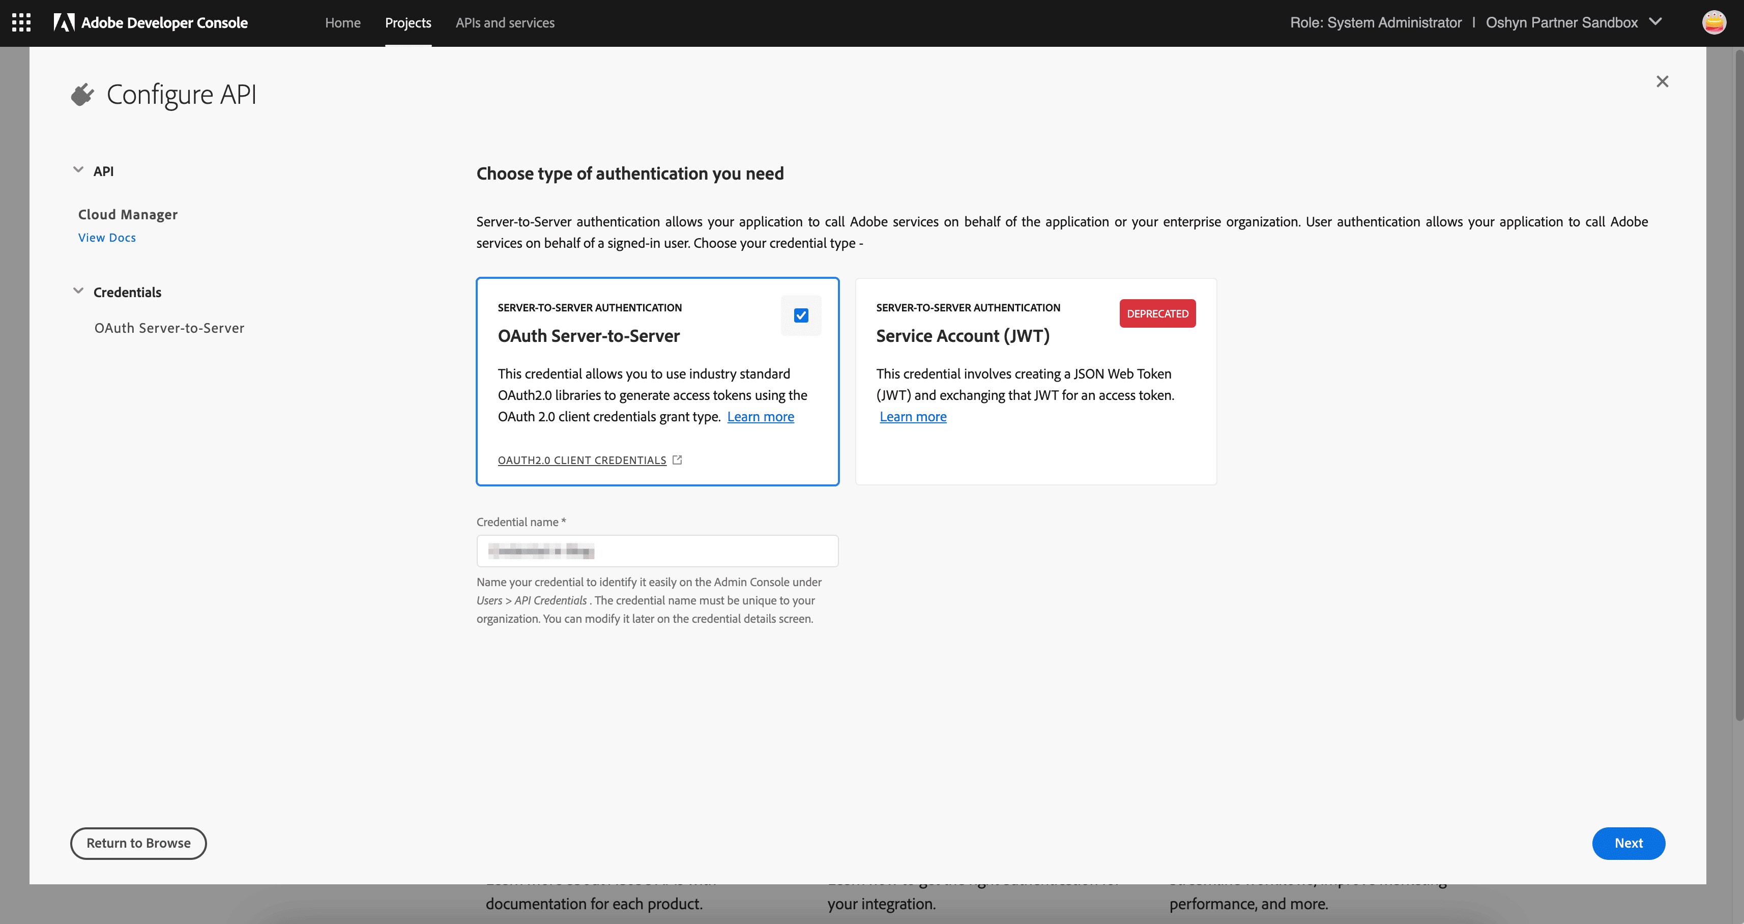Select OAuth Server-to-Server in Credentials sidebar
The width and height of the screenshot is (1744, 924).
pyautogui.click(x=169, y=328)
